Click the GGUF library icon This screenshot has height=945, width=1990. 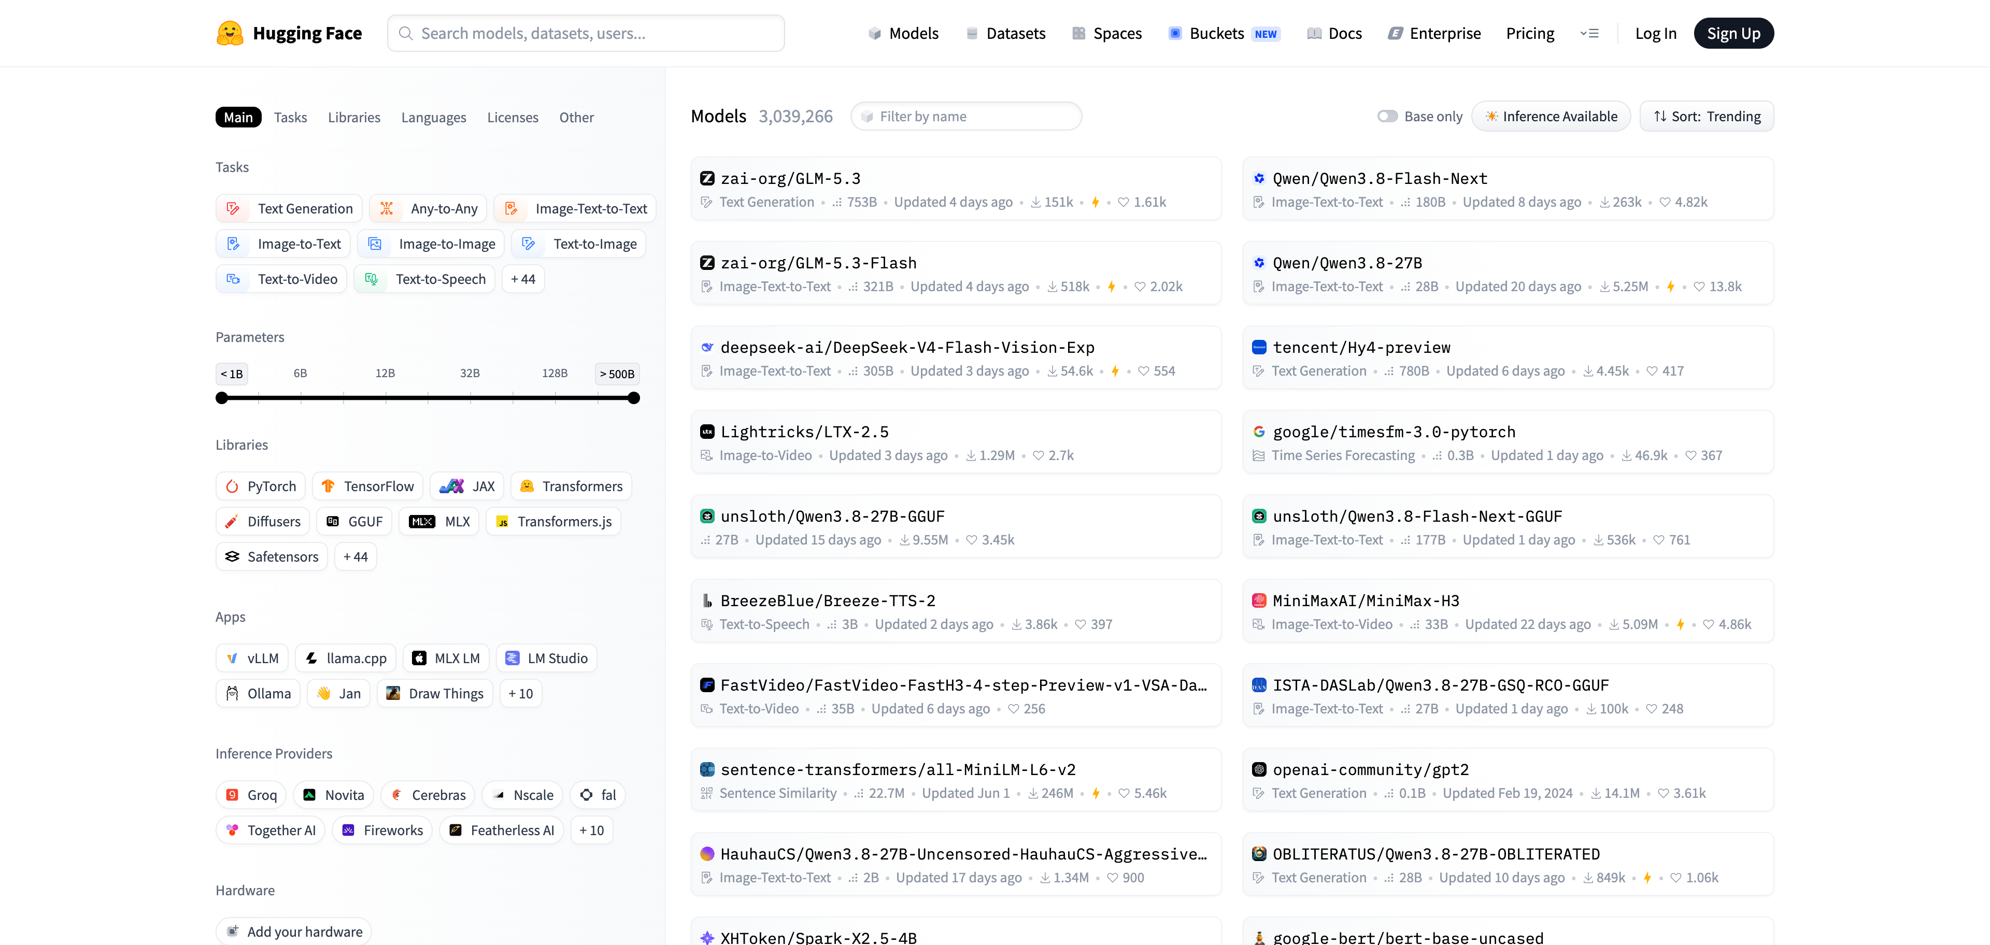click(x=332, y=522)
